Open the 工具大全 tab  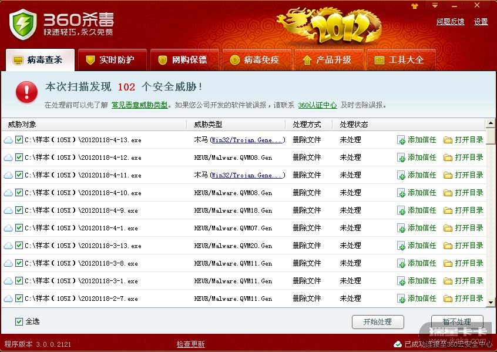pos(401,59)
